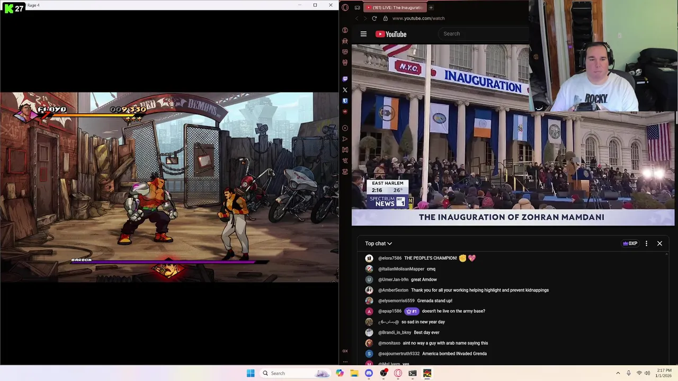The width and height of the screenshot is (678, 381).
Task: Focus the YouTube Search box
Action: click(485, 34)
